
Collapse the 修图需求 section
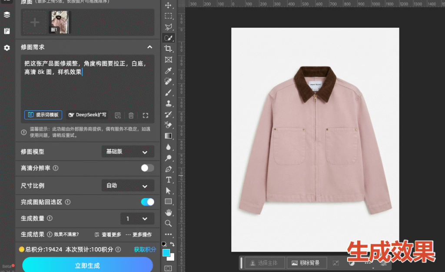coord(149,47)
